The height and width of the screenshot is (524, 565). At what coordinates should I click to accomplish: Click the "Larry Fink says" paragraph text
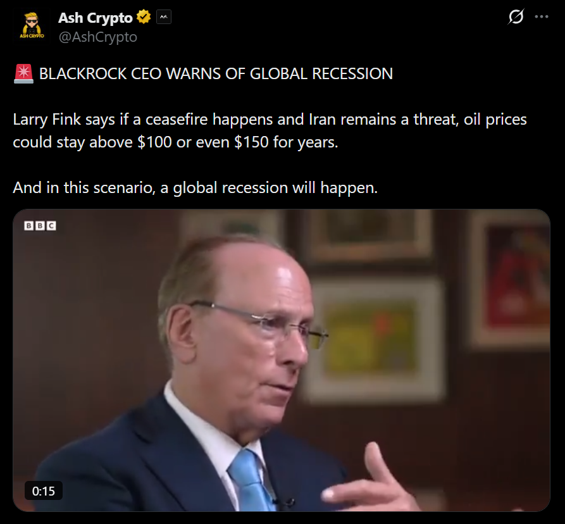[x=270, y=130]
